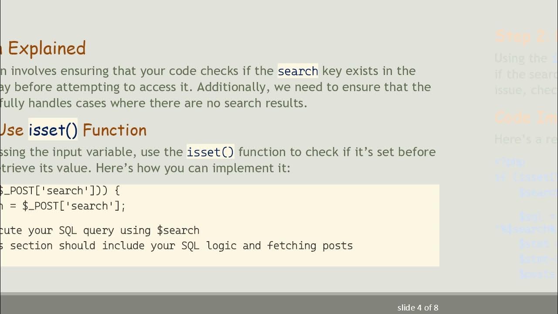This screenshot has height=314, width=558.
Task: Click the "Explained" slide heading
Action: [47, 48]
